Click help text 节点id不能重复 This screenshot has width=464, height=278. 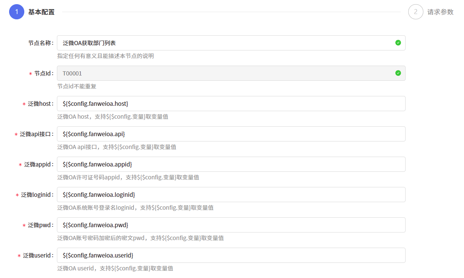click(x=77, y=86)
